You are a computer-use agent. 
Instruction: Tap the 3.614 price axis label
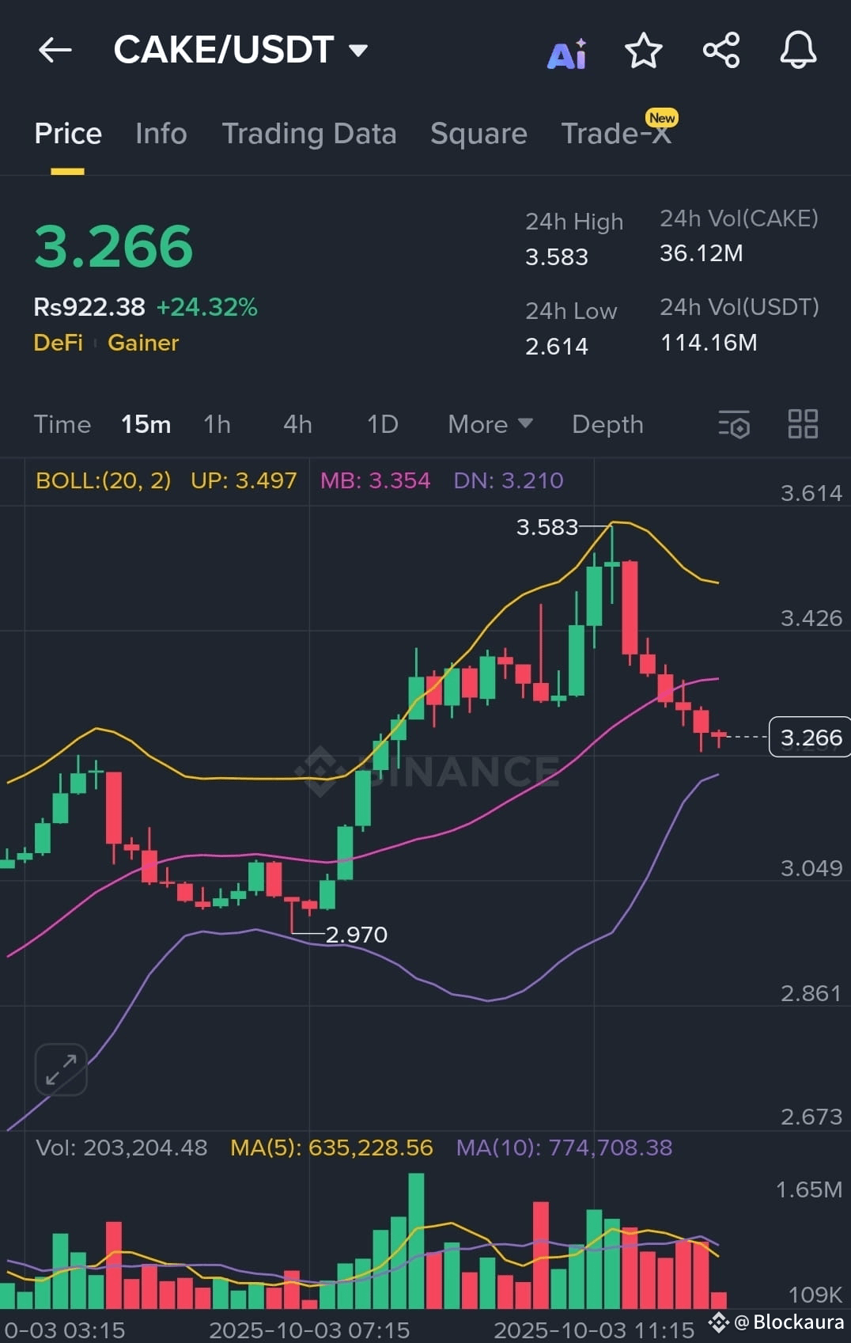[x=811, y=494]
